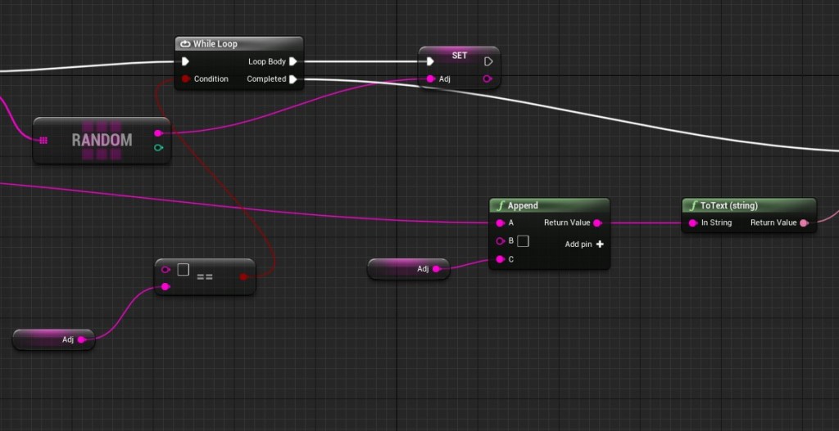Image resolution: width=839 pixels, height=431 pixels.
Task: Click the Loop Body exec output pin
Action: coord(293,61)
